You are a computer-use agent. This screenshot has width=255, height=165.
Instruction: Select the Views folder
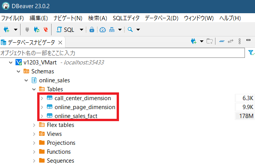54,134
